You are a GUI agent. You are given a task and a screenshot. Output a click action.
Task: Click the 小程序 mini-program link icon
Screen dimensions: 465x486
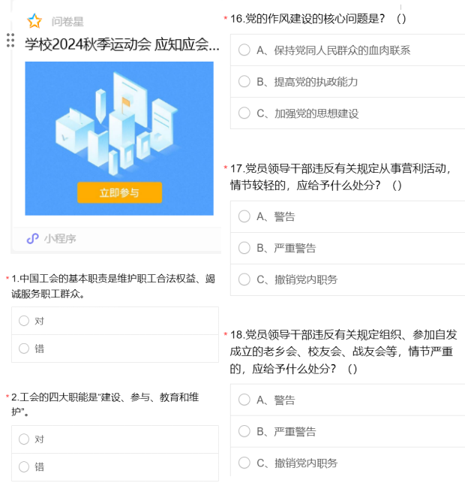pyautogui.click(x=32, y=239)
